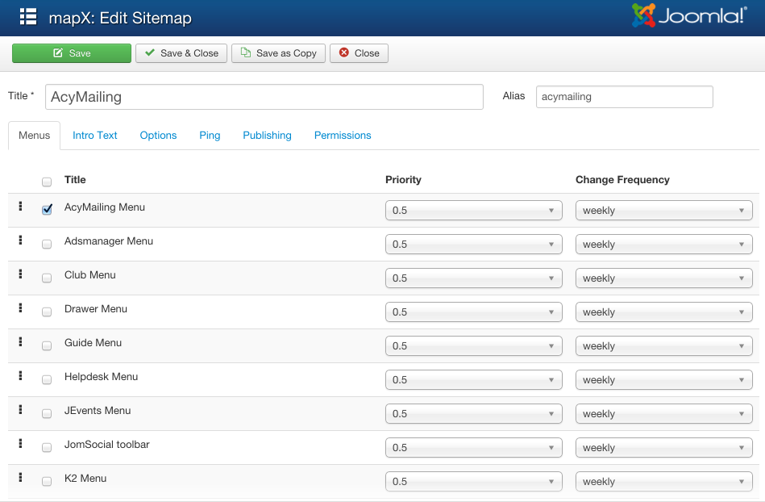Select the Menus tab
This screenshot has height=502, width=765.
pos(34,136)
